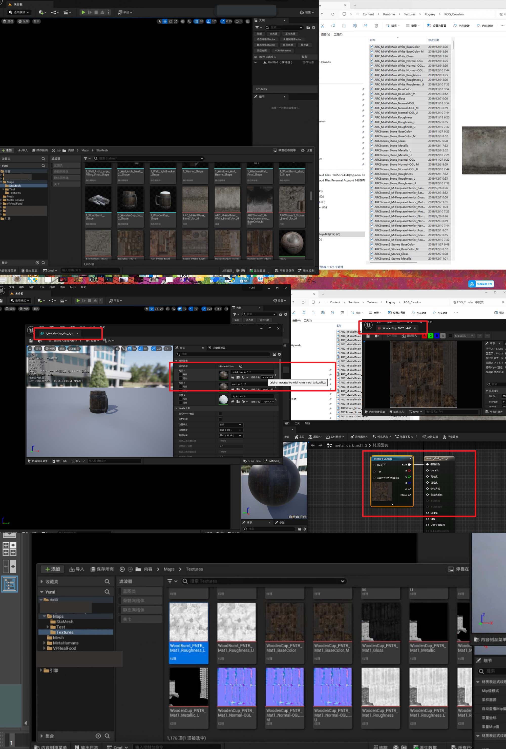The width and height of the screenshot is (506, 749).
Task: Collapse the Nanite设置 section
Action: pyautogui.click(x=176, y=408)
